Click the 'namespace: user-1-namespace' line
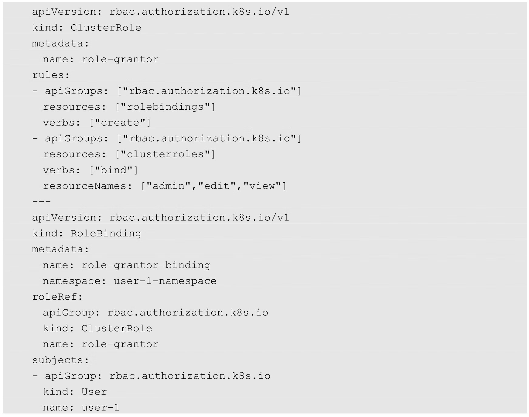Image resolution: width=529 pixels, height=417 pixels. (x=129, y=281)
